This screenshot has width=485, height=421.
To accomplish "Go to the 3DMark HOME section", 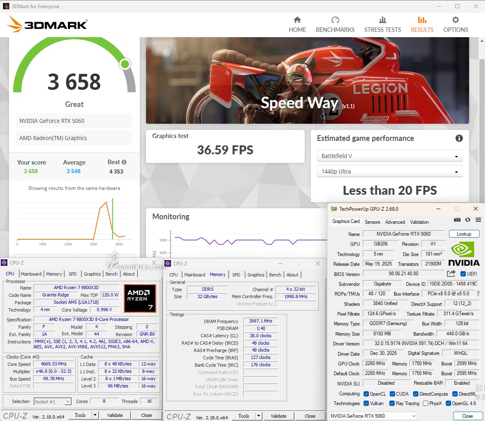I will click(297, 25).
